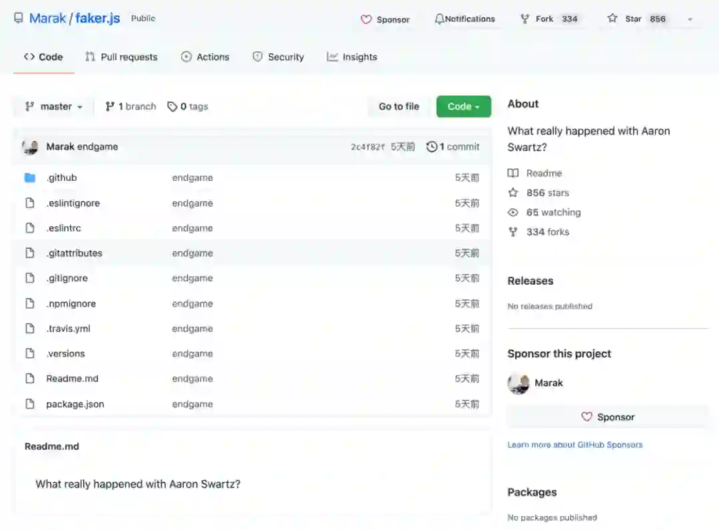Image resolution: width=719 pixels, height=530 pixels.
Task: Click the Readme link in About
Action: [535, 173]
